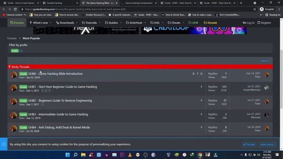Expand Cheats menu dropdown arrow
This screenshot has width=283, height=159.
pyautogui.click(x=183, y=23)
